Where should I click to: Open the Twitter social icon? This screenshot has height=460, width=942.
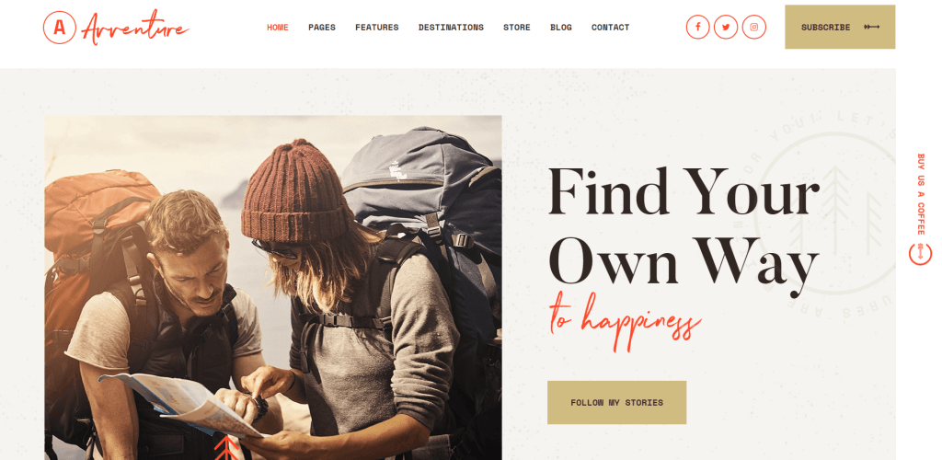(x=726, y=27)
